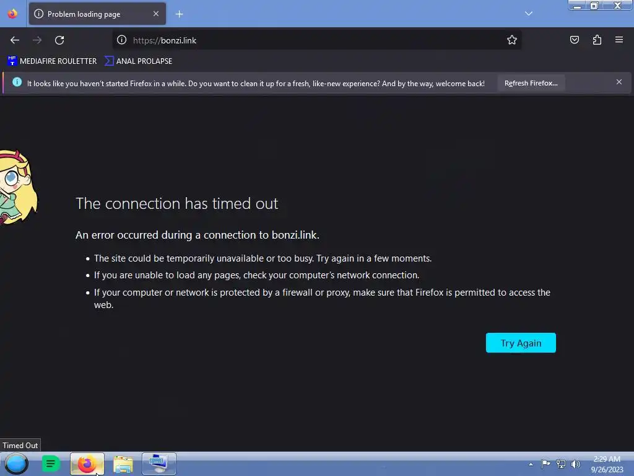Open a new tab with plus
Viewport: 634px width, 476px height.
point(179,14)
